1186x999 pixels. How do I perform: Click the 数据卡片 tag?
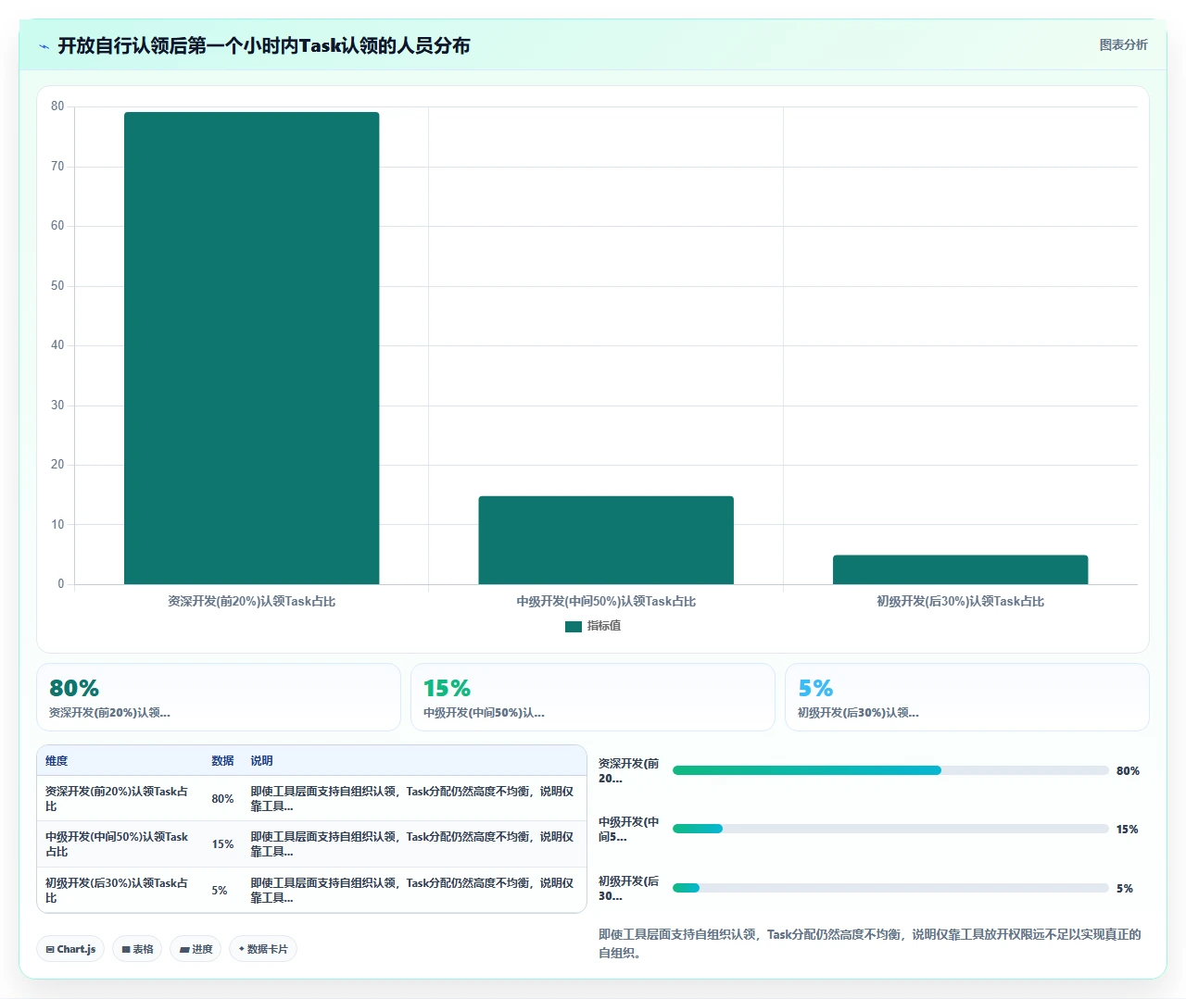click(x=263, y=949)
